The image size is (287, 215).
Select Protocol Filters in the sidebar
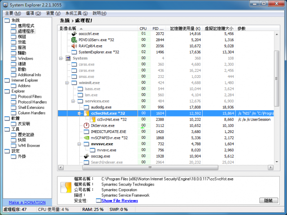[x=30, y=97]
